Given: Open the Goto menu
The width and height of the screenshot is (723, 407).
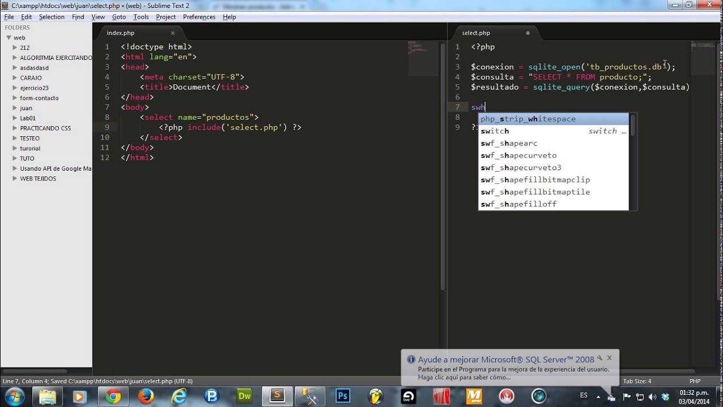Looking at the screenshot, I should click(x=119, y=17).
